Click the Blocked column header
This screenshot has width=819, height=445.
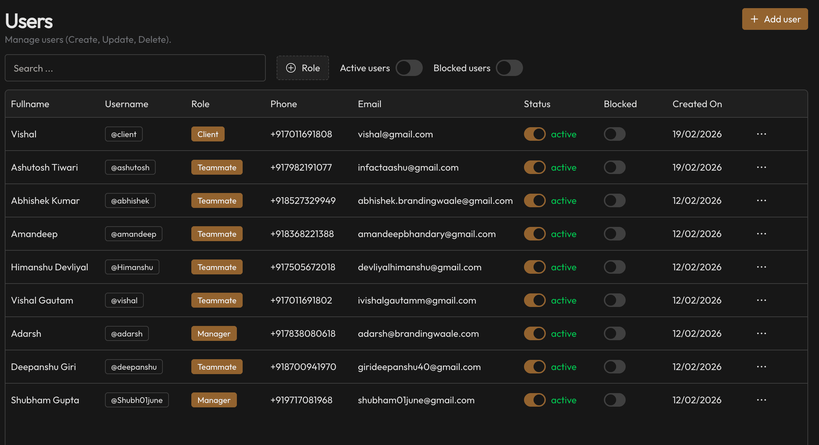620,104
